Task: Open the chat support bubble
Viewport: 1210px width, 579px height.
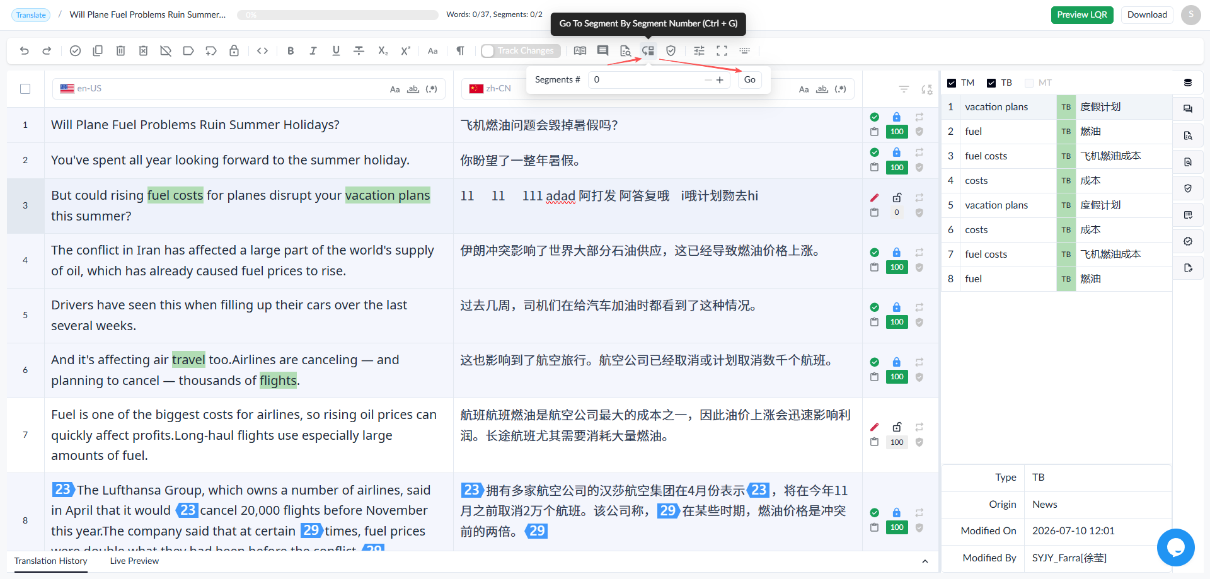Action: click(x=1175, y=547)
